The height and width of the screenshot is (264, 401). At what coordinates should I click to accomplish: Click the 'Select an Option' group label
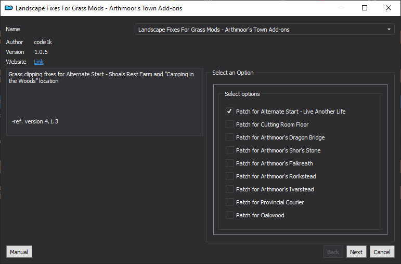[x=232, y=73]
